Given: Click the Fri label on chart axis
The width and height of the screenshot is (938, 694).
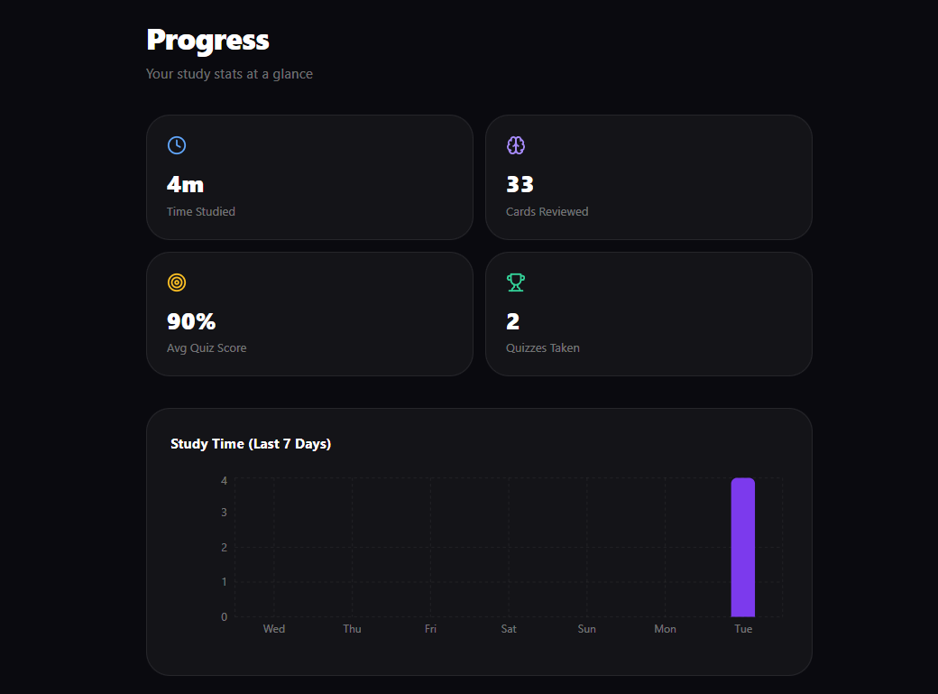Looking at the screenshot, I should pyautogui.click(x=430, y=629).
